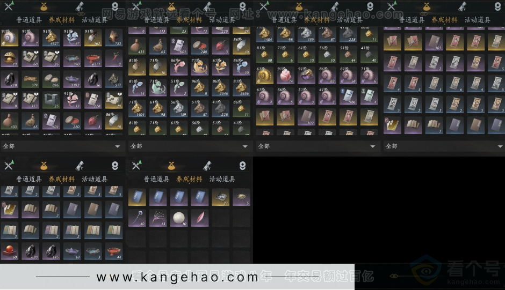Click the scroll icon in fourth top panel
This screenshot has width=505, height=290.
coord(462,6)
